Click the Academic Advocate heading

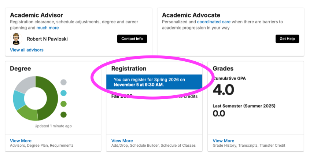coord(191,15)
